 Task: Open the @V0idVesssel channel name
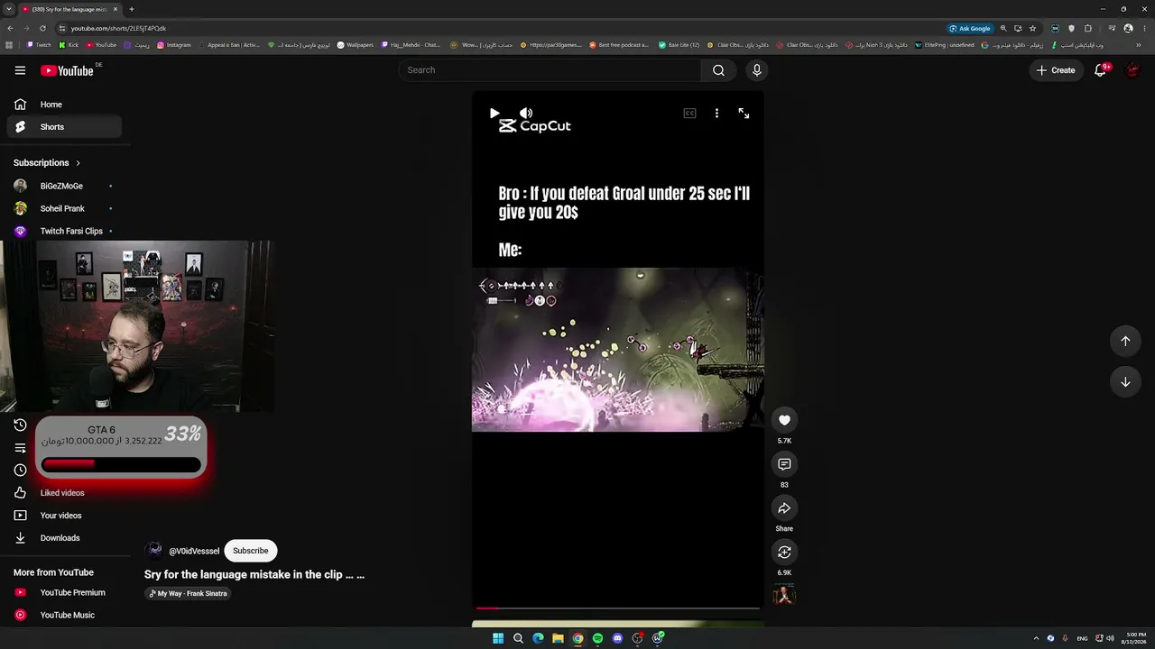[x=194, y=551]
